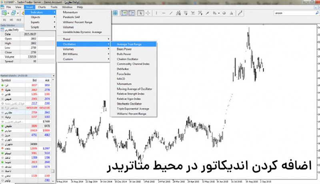
Task: Select the Trendline drawing tool
Action: [x=171, y=13]
